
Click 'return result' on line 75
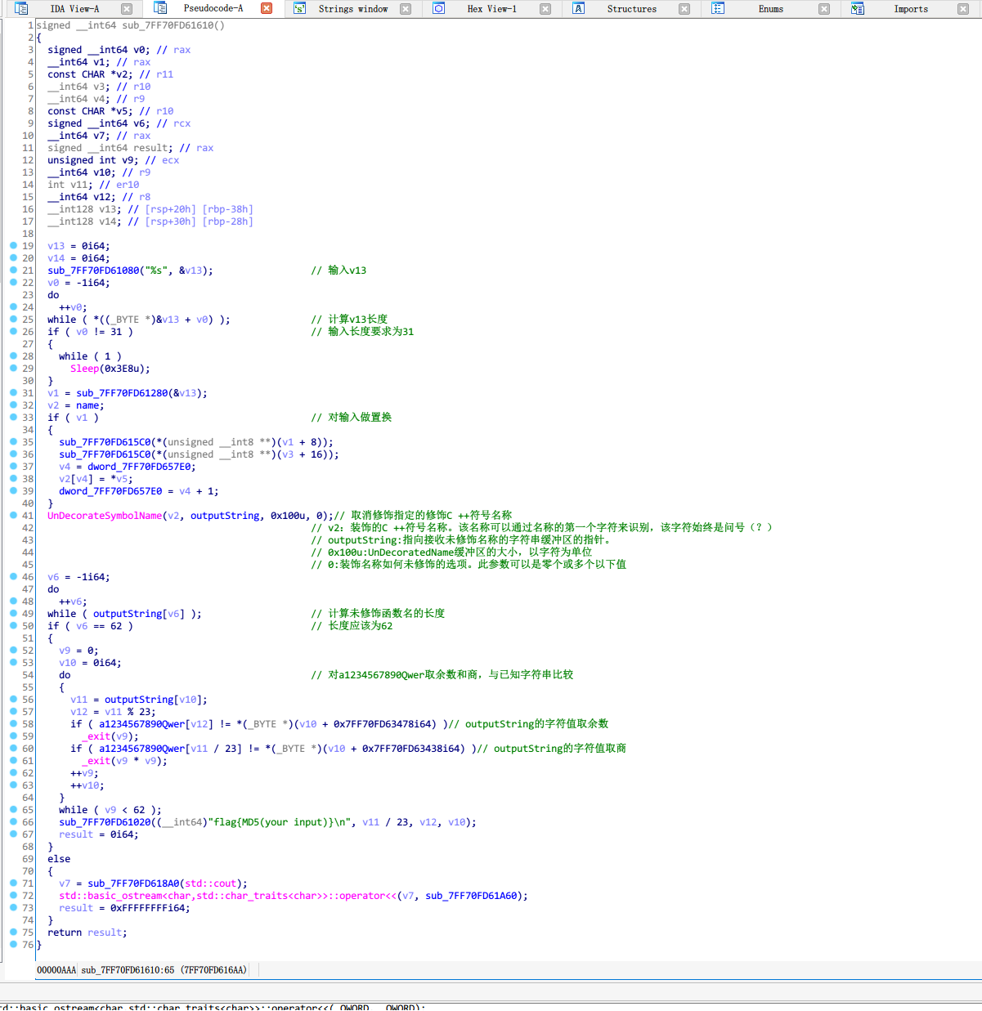point(87,933)
